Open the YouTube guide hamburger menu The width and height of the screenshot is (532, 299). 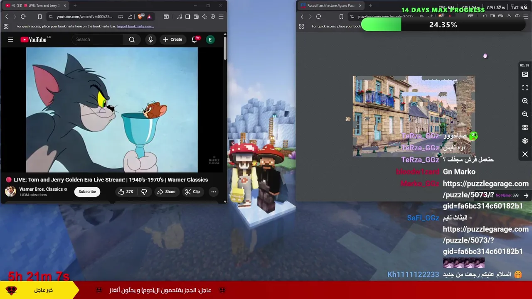tap(10, 39)
